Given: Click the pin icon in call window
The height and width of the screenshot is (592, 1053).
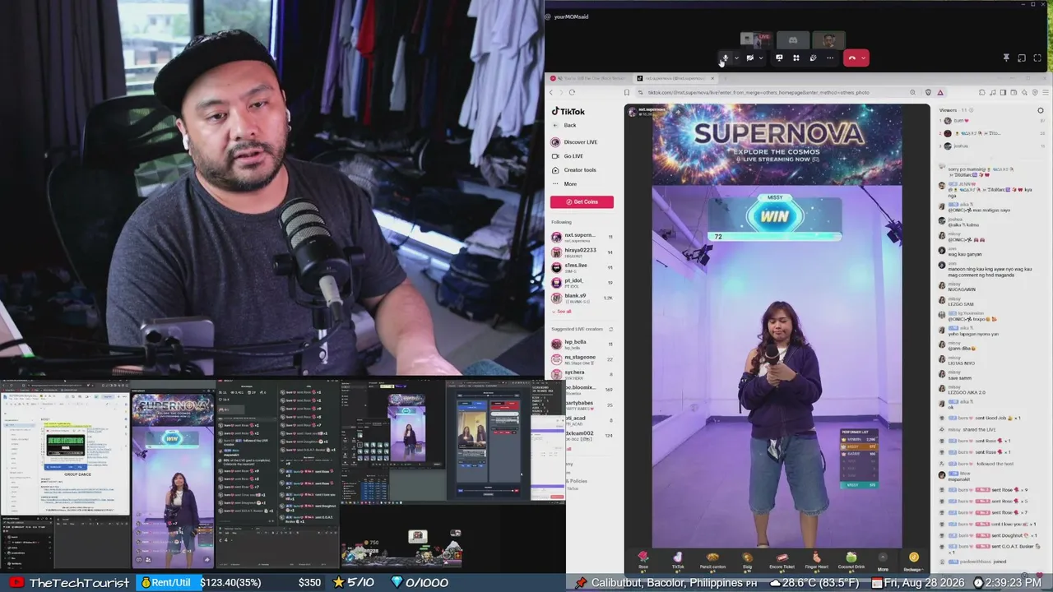Looking at the screenshot, I should pyautogui.click(x=1005, y=58).
